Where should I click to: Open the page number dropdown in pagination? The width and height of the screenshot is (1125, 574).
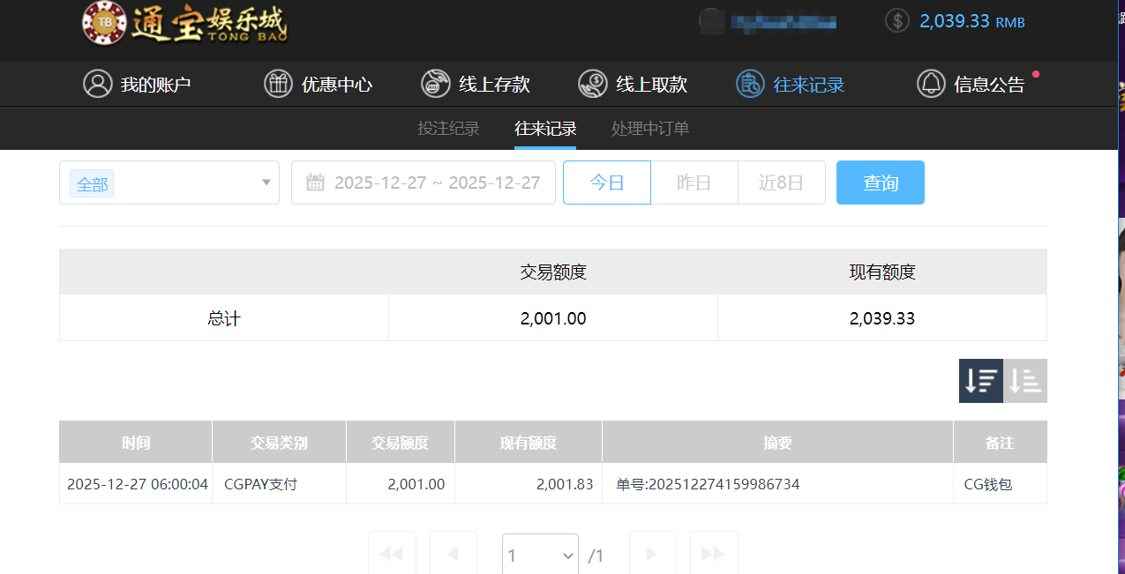click(x=539, y=555)
